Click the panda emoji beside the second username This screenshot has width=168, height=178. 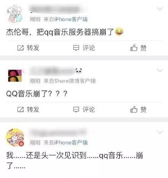pyautogui.click(x=79, y=71)
